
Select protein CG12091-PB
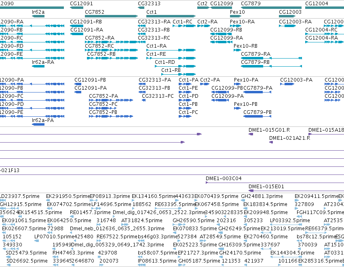pyautogui.click(x=78, y=84)
